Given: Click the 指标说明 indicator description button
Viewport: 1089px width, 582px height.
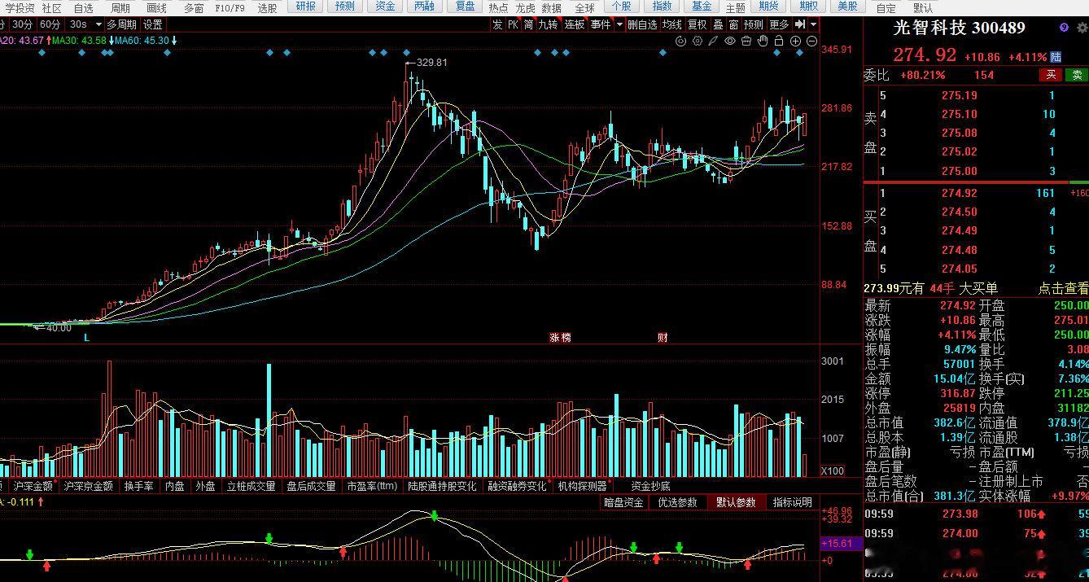Looking at the screenshot, I should click(792, 502).
